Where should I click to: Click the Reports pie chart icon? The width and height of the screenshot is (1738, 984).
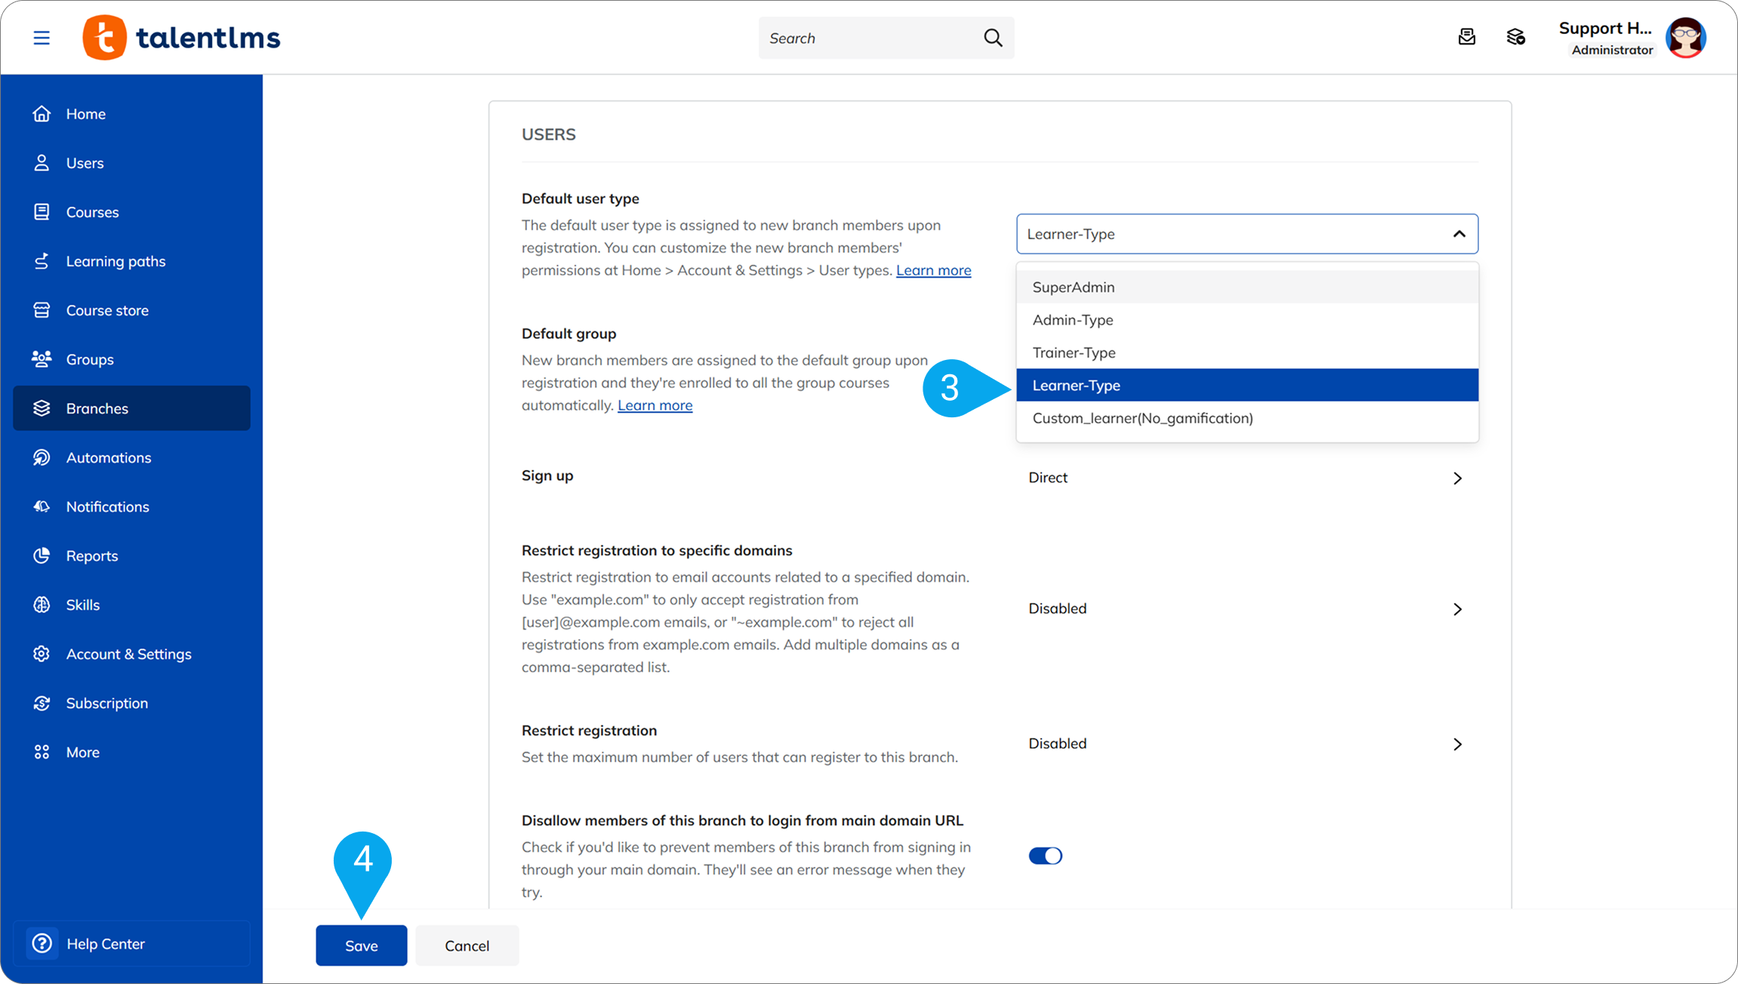tap(42, 555)
